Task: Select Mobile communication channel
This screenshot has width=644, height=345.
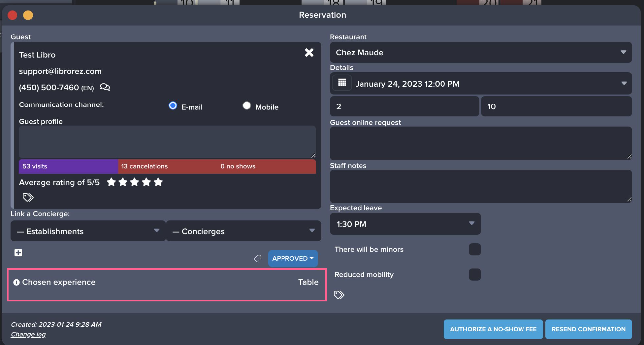Action: [x=246, y=106]
